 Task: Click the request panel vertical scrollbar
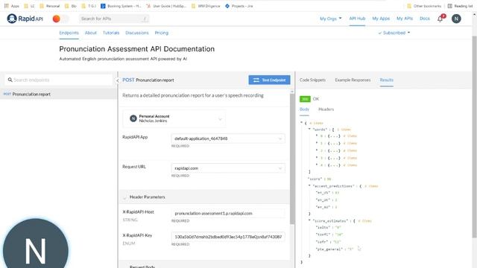pos(292,159)
